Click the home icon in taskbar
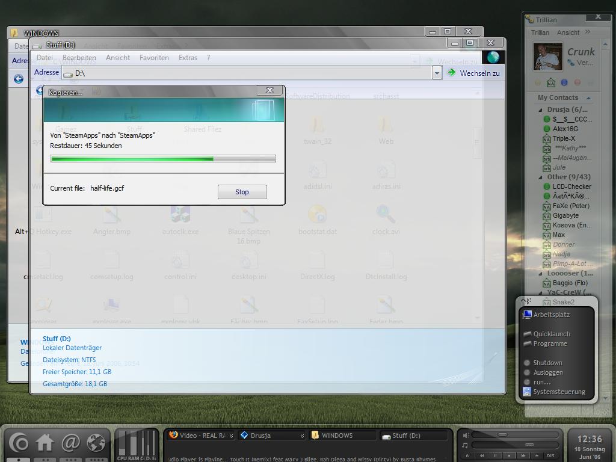This screenshot has width=616, height=462. coord(45,443)
